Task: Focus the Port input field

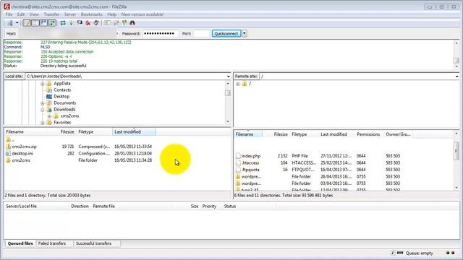Action: point(201,34)
